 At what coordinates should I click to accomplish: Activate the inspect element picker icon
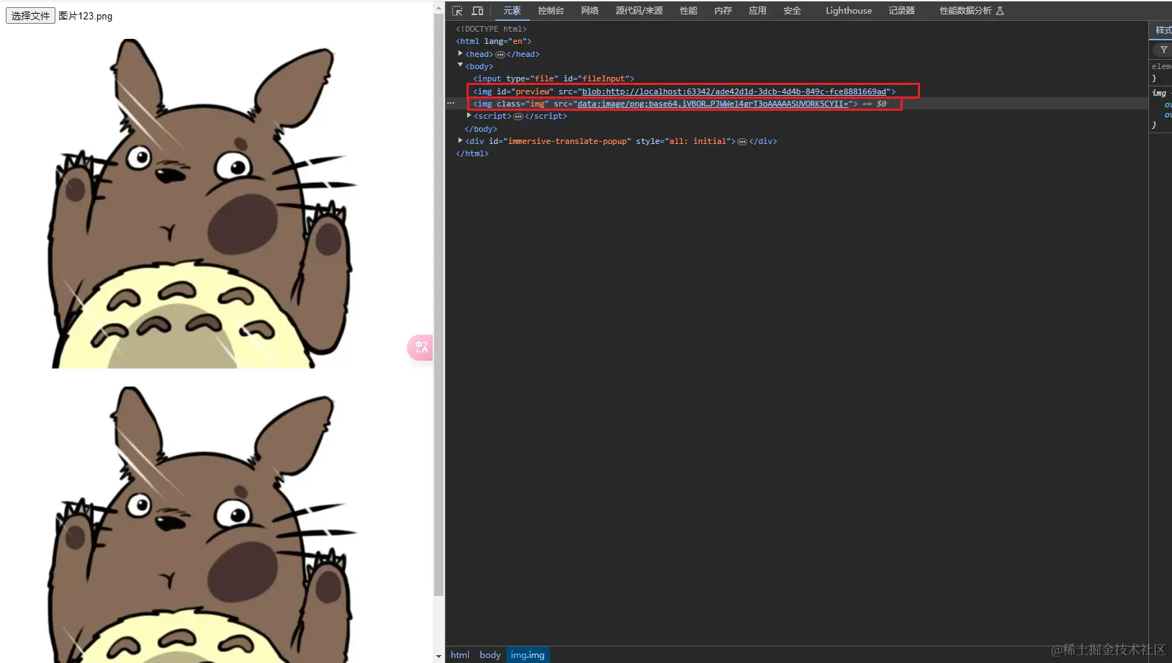point(457,11)
